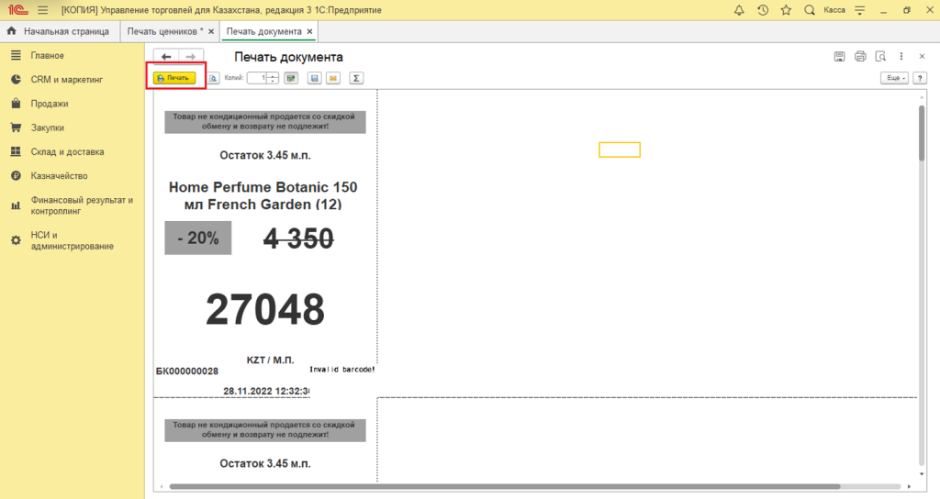Open the Казначейство section
Screen dimensions: 940x499
(60, 175)
